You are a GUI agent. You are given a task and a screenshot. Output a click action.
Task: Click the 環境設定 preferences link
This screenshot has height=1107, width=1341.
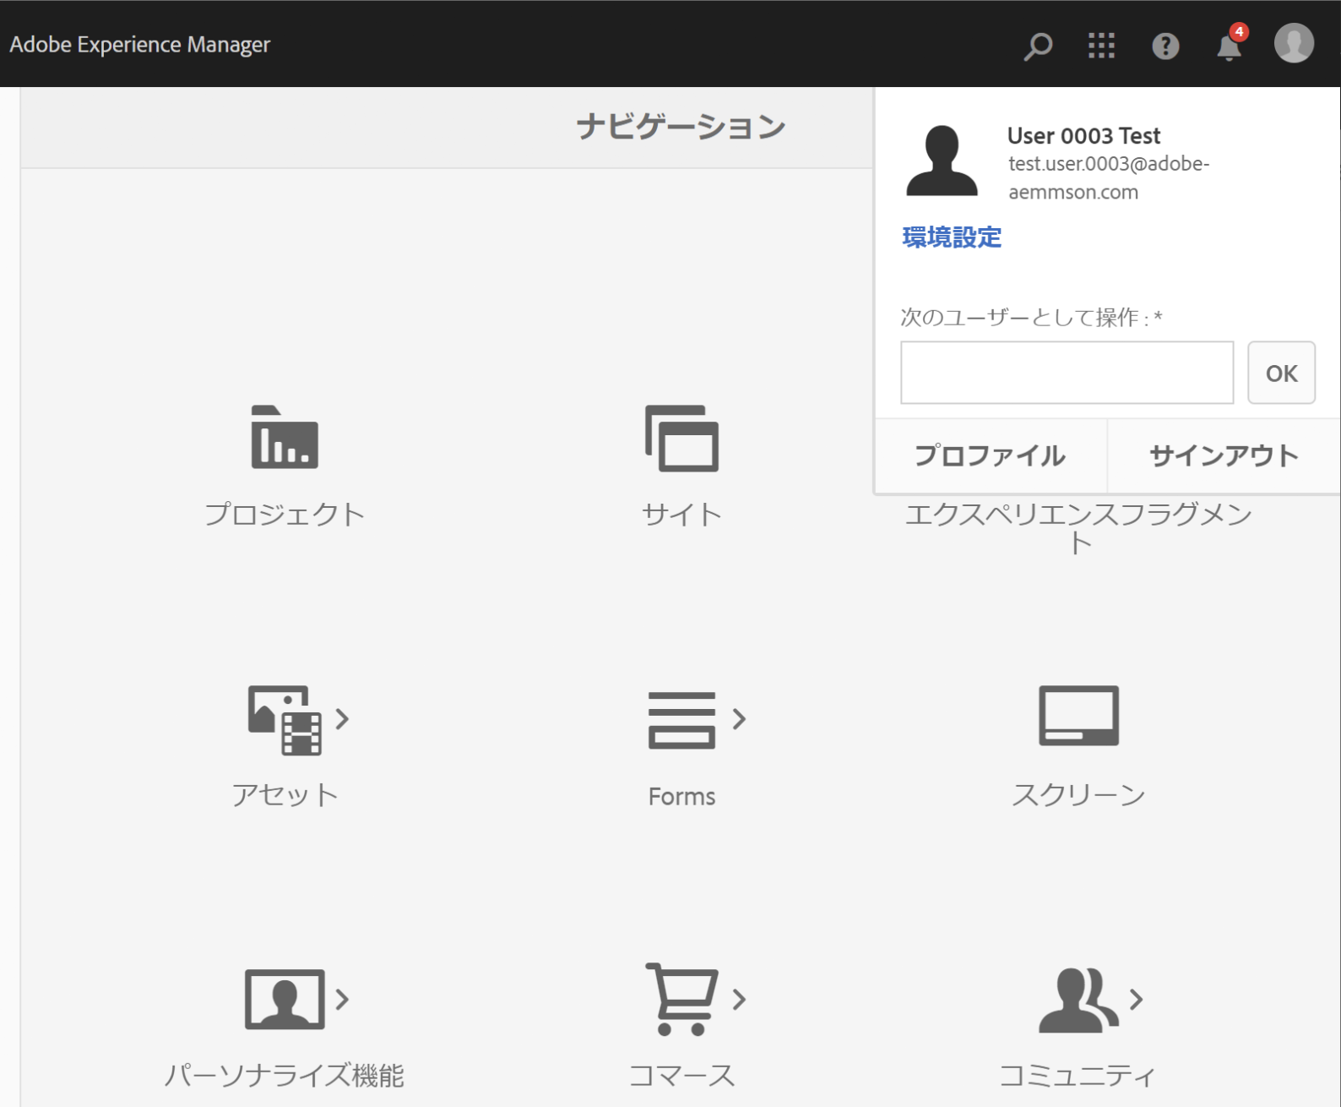pos(952,237)
